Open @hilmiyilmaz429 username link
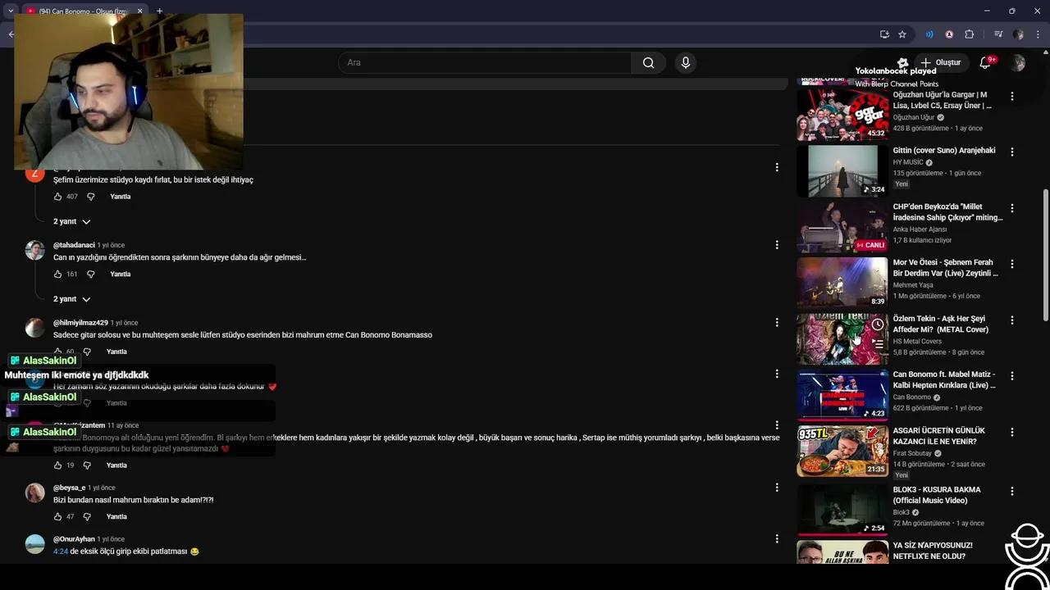 [x=80, y=323]
